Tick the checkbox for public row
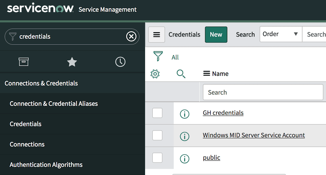The image size is (326, 175). 157,158
